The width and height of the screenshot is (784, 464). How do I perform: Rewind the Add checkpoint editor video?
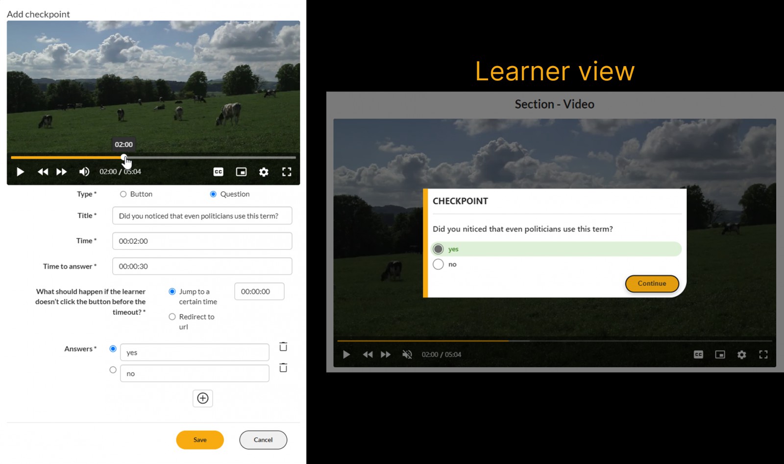(43, 172)
